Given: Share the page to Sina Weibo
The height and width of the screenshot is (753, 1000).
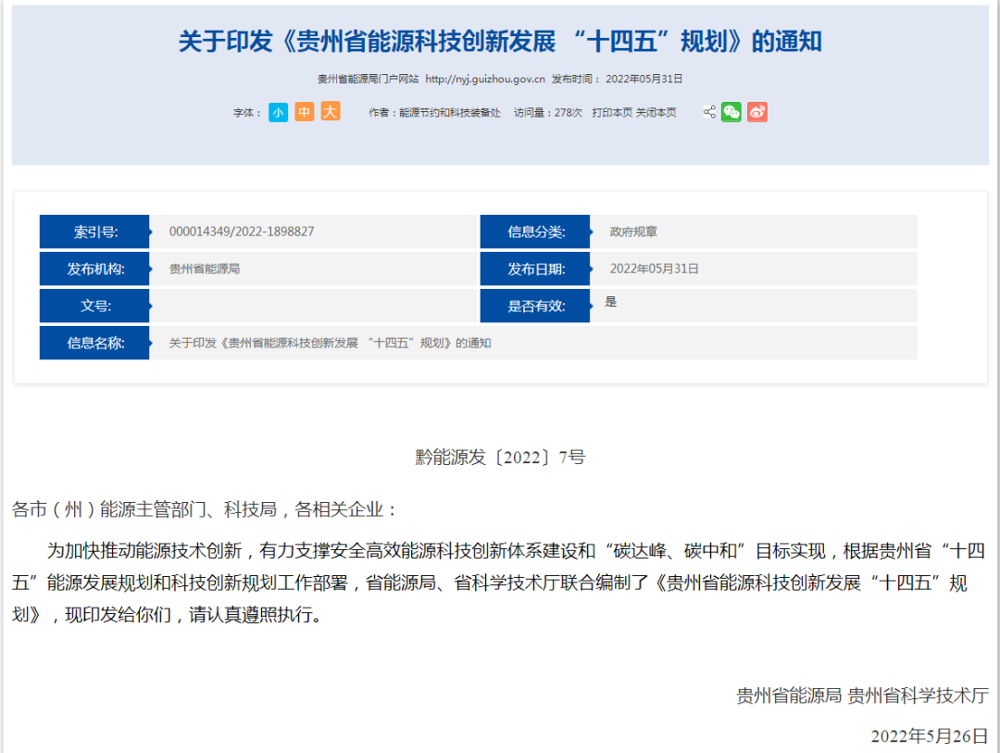Looking at the screenshot, I should 756,111.
